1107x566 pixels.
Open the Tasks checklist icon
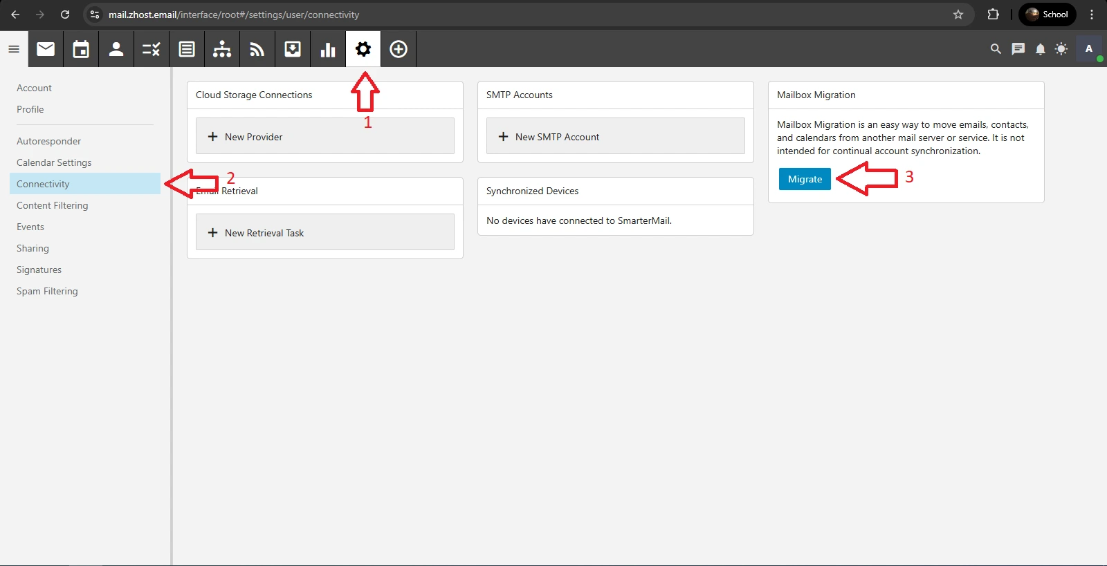(x=152, y=49)
